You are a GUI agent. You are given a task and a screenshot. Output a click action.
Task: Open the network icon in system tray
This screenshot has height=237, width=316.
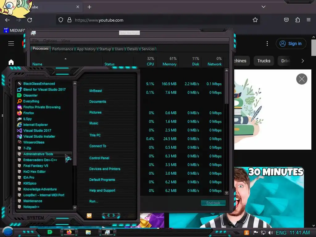[263, 233]
